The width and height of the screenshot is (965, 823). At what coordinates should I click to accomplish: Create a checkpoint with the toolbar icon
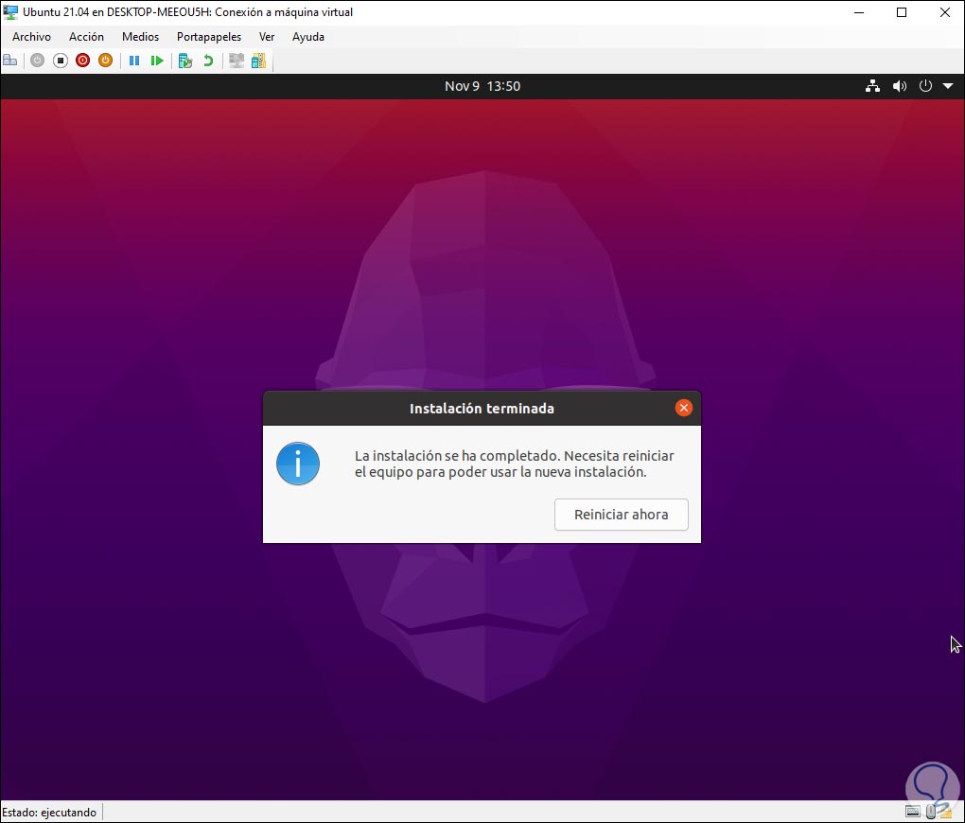pos(185,61)
